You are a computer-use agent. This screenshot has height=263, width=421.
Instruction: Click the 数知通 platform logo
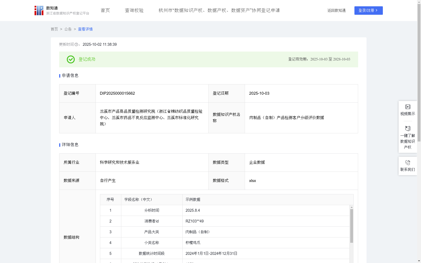62,11
